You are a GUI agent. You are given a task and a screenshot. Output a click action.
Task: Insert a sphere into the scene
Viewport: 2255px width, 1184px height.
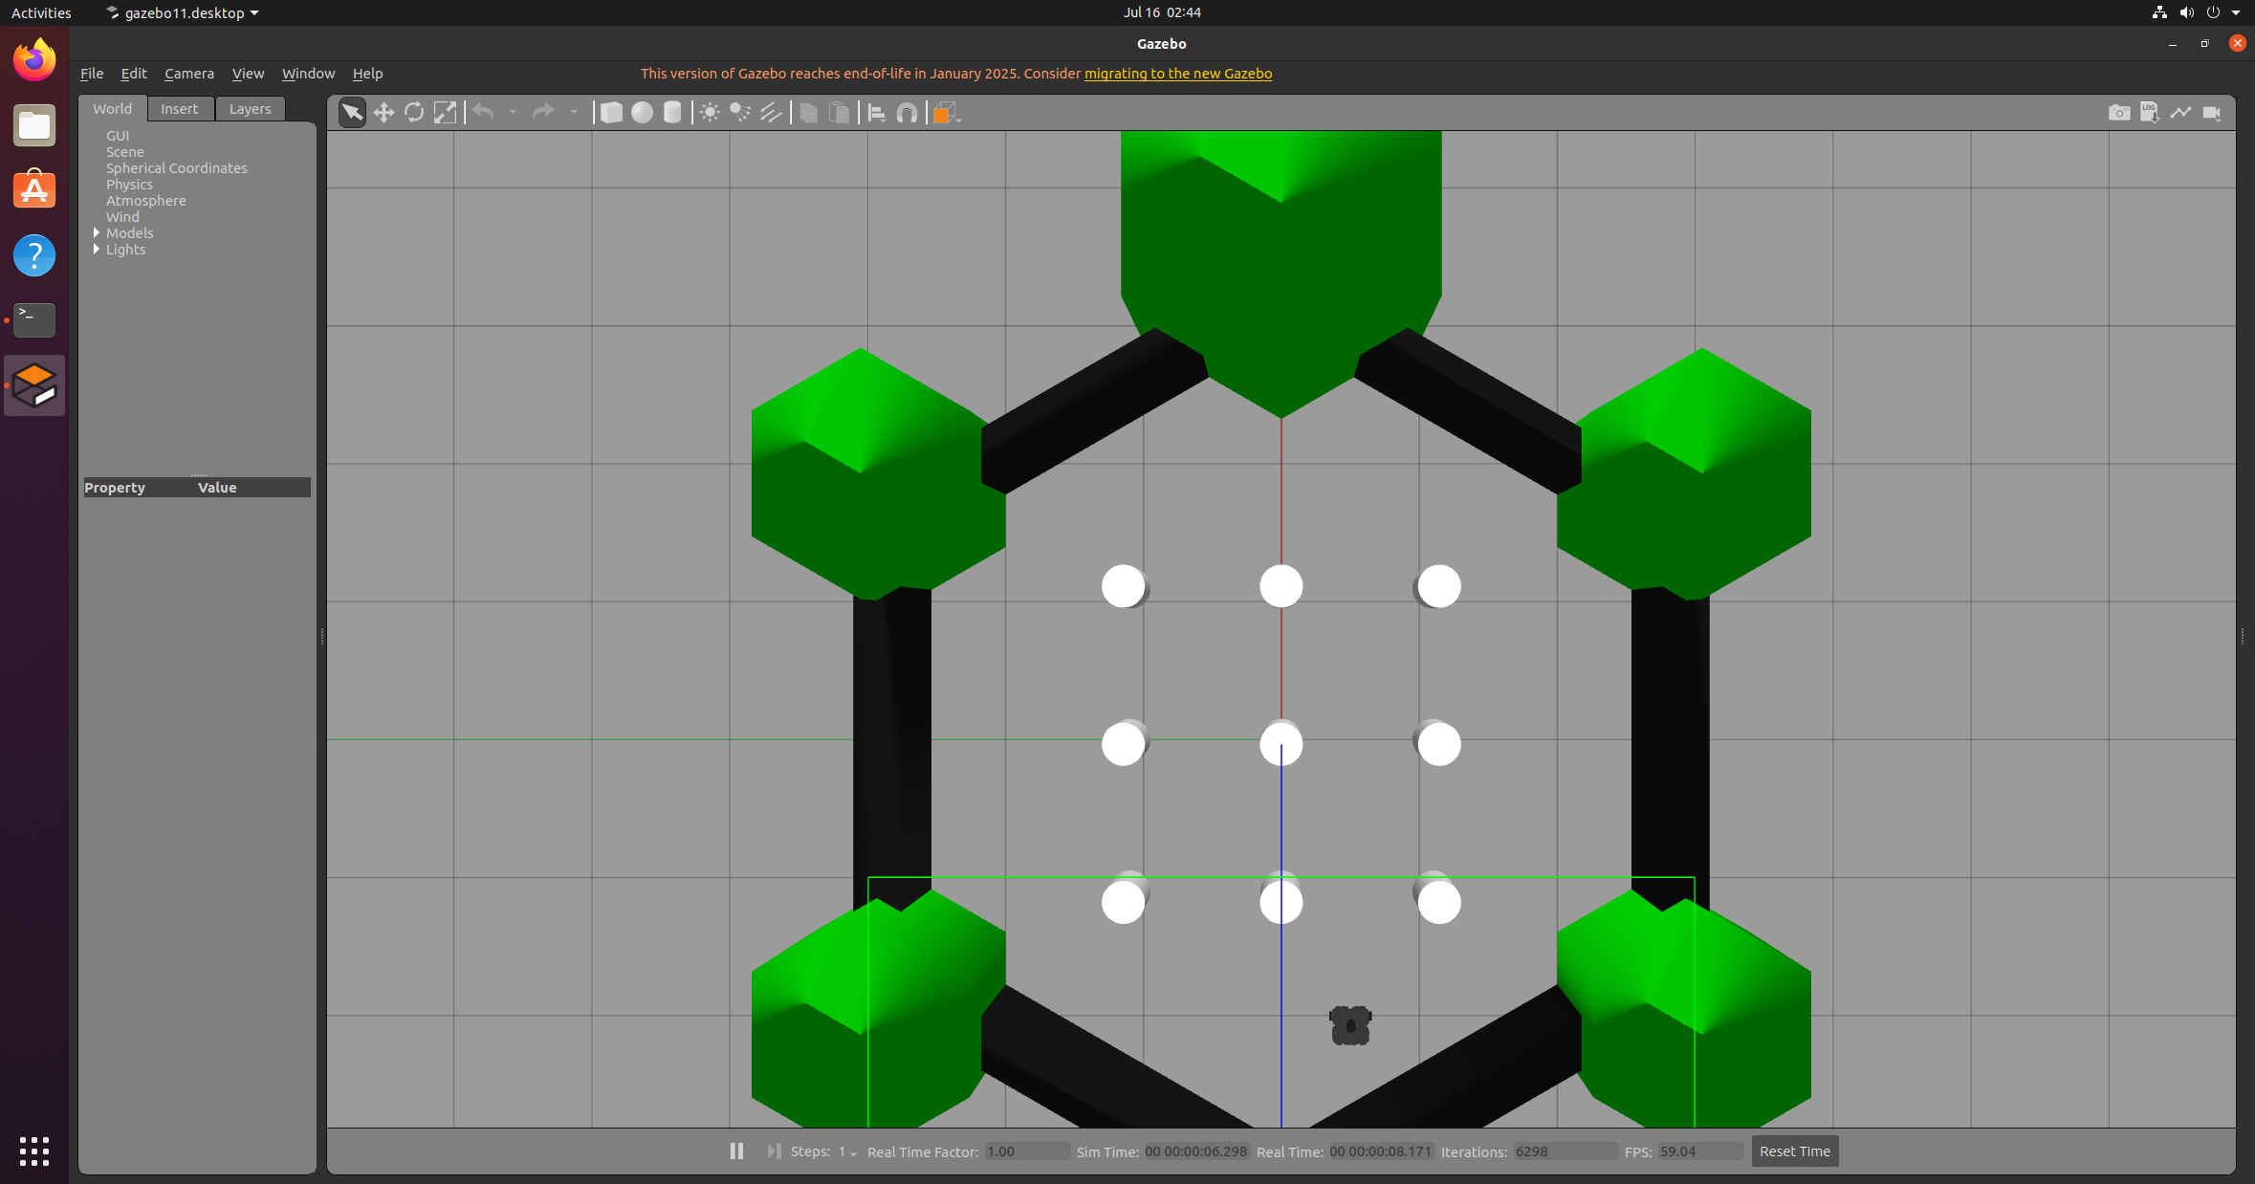coord(642,112)
